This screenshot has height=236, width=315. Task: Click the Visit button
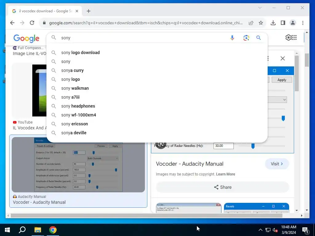(x=277, y=164)
